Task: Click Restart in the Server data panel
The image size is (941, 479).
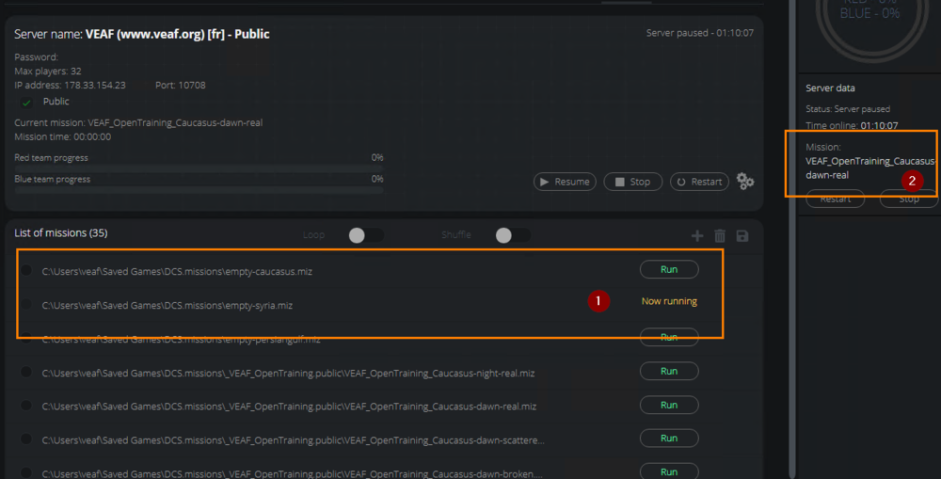Action: point(835,200)
